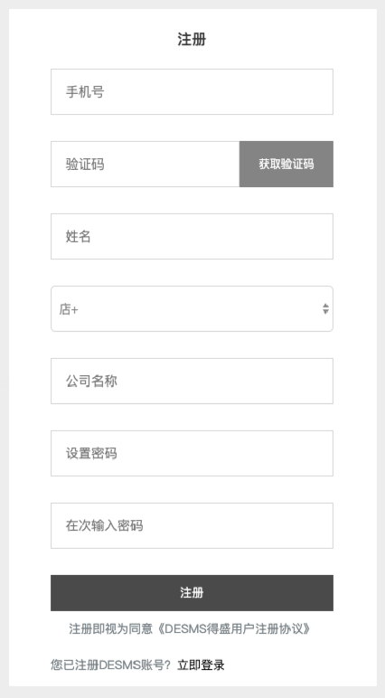Focus the 公司名称 company name field
The image size is (385, 698).
click(x=192, y=381)
